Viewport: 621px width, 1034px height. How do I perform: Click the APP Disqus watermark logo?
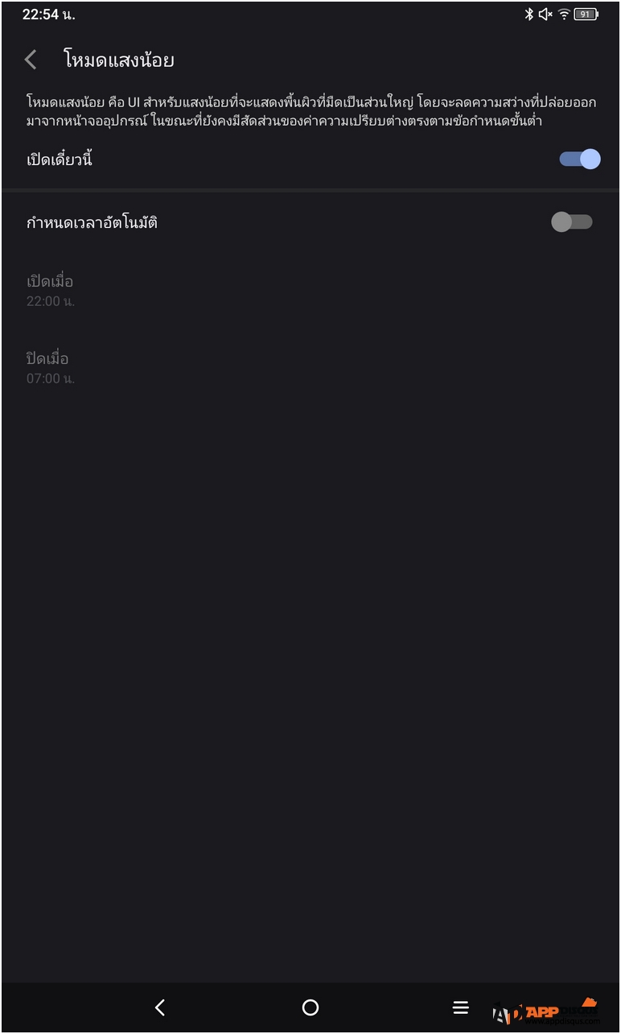tap(545, 1011)
